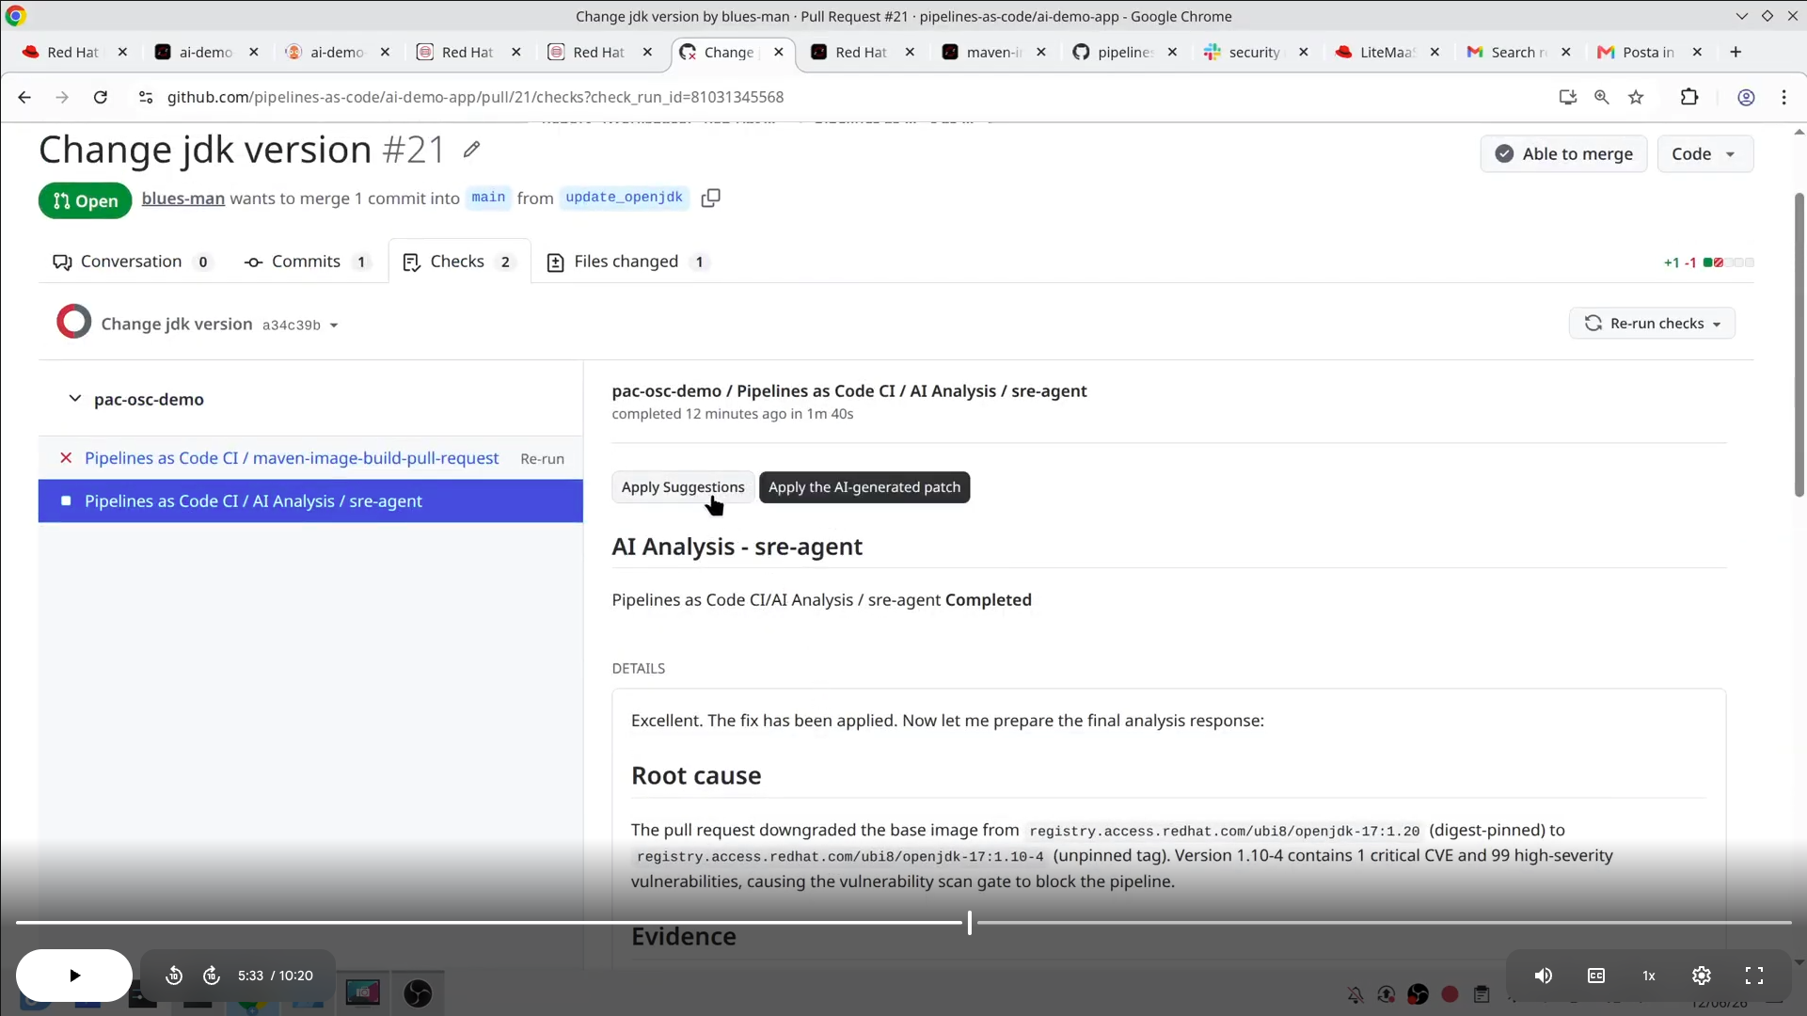Reload the GitHub page
1807x1016 pixels.
pos(101,97)
